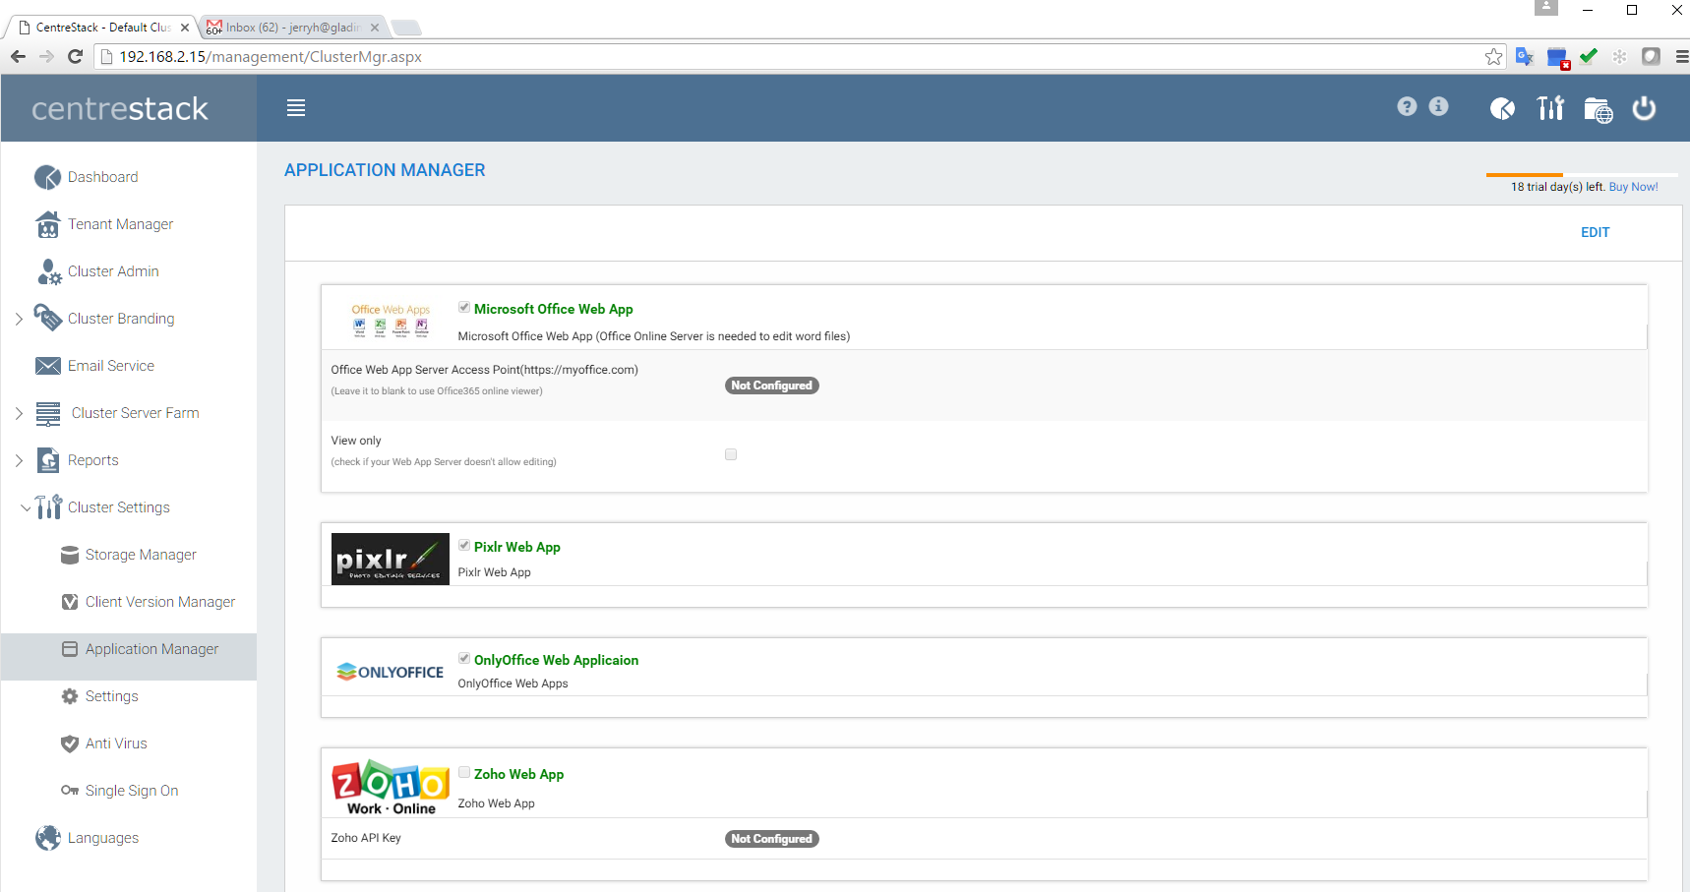Image resolution: width=1690 pixels, height=892 pixels.
Task: Enable the Zoho Web App checkbox
Action: 464,773
